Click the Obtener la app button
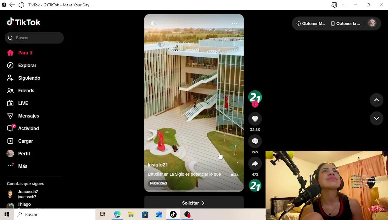The image size is (388, 220). click(x=346, y=24)
